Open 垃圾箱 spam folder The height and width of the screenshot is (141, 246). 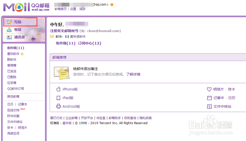[12, 83]
